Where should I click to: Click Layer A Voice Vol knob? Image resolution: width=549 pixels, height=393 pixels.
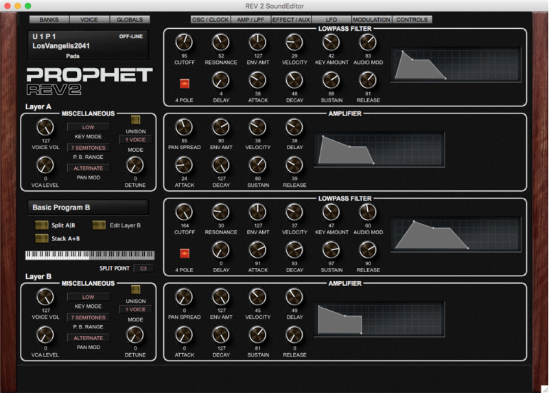[45, 127]
